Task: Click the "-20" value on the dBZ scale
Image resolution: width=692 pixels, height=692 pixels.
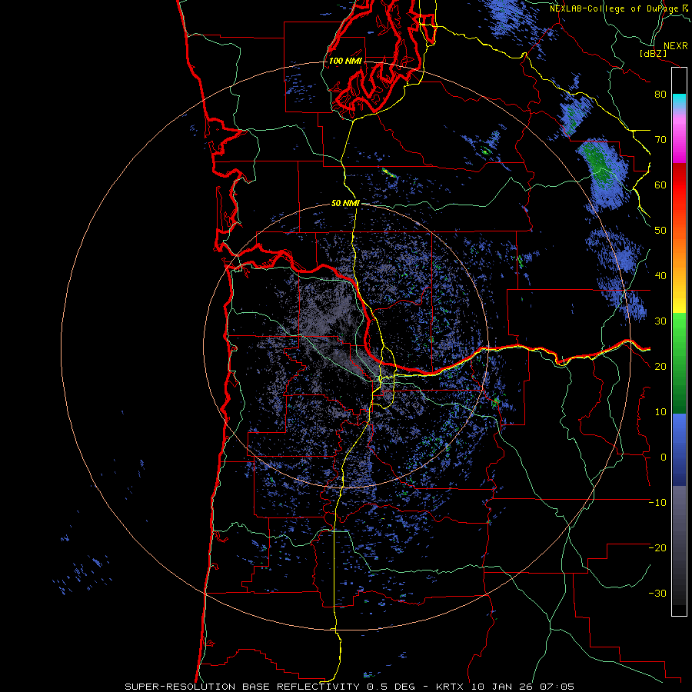Action: (x=657, y=548)
